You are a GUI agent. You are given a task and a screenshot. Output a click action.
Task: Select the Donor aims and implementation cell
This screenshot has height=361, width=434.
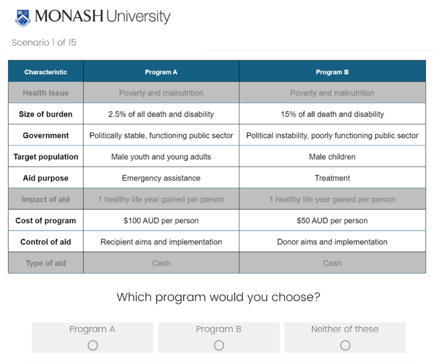332,242
